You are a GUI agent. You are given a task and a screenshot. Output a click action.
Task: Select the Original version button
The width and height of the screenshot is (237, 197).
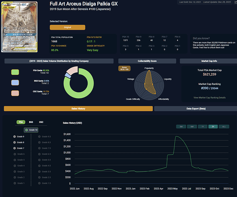(x=67, y=27)
